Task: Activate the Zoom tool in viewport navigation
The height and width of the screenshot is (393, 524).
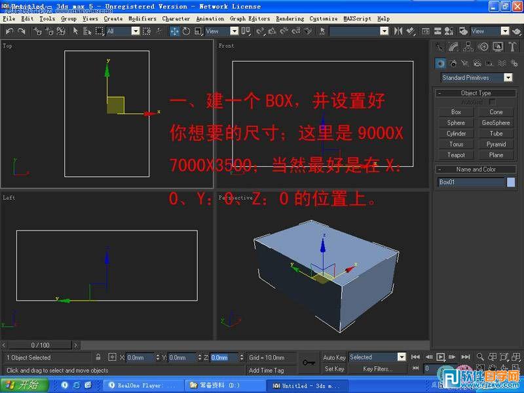Action: click(x=481, y=356)
